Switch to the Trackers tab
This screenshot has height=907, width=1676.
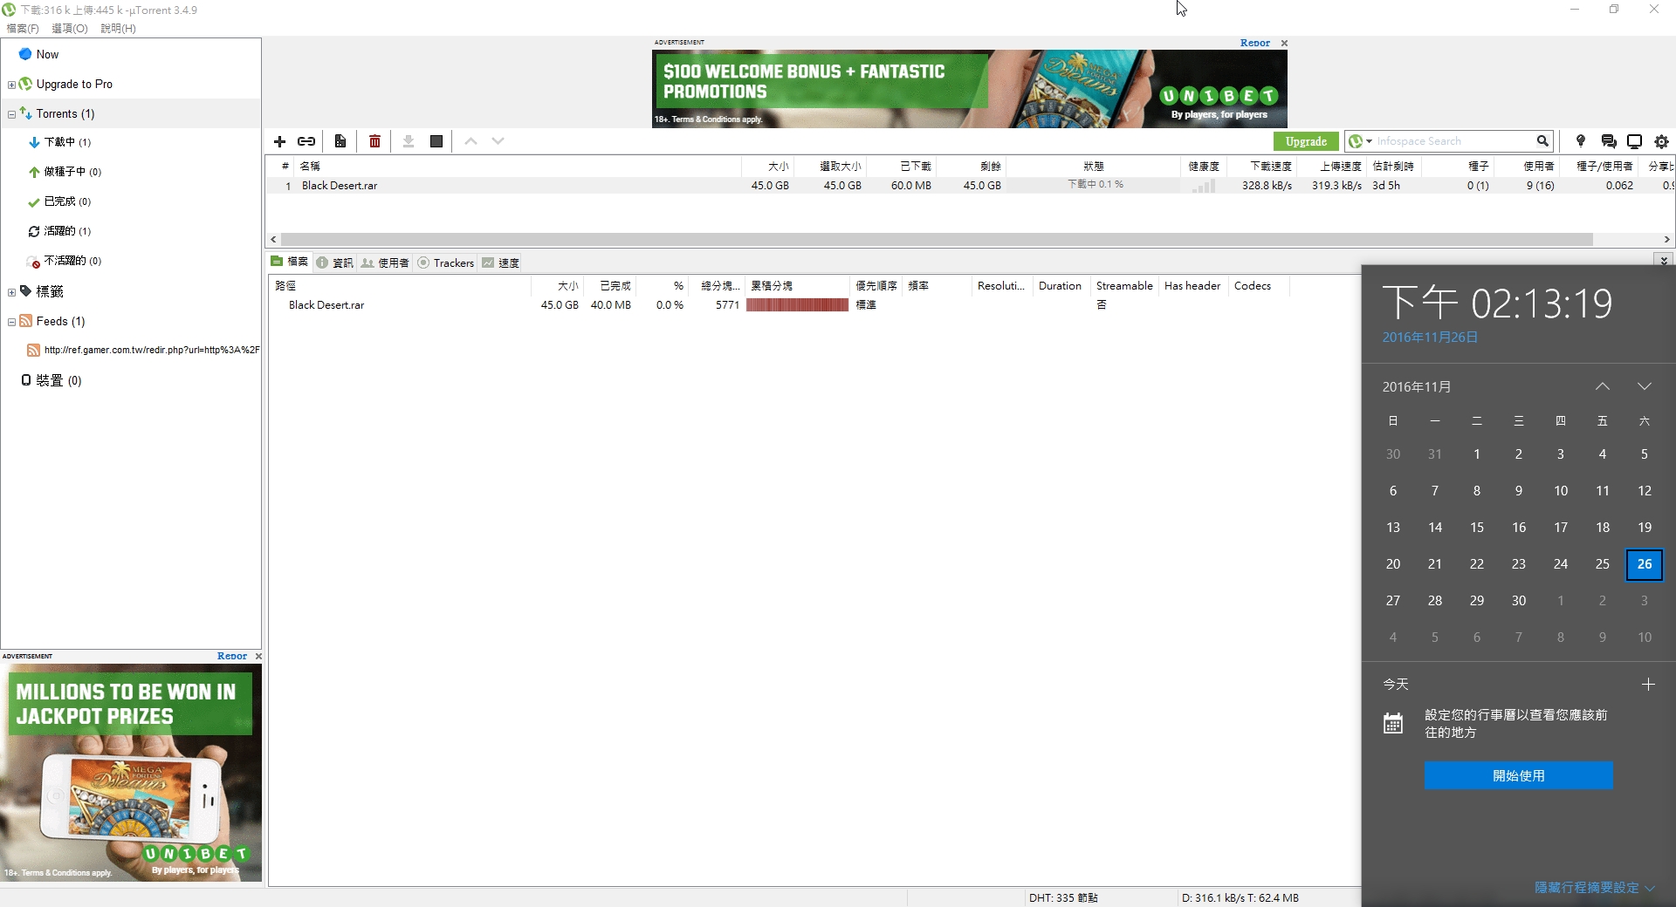tap(446, 263)
